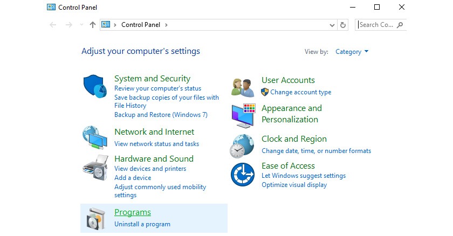
Task: Open User Accounts category
Action: pos(288,80)
